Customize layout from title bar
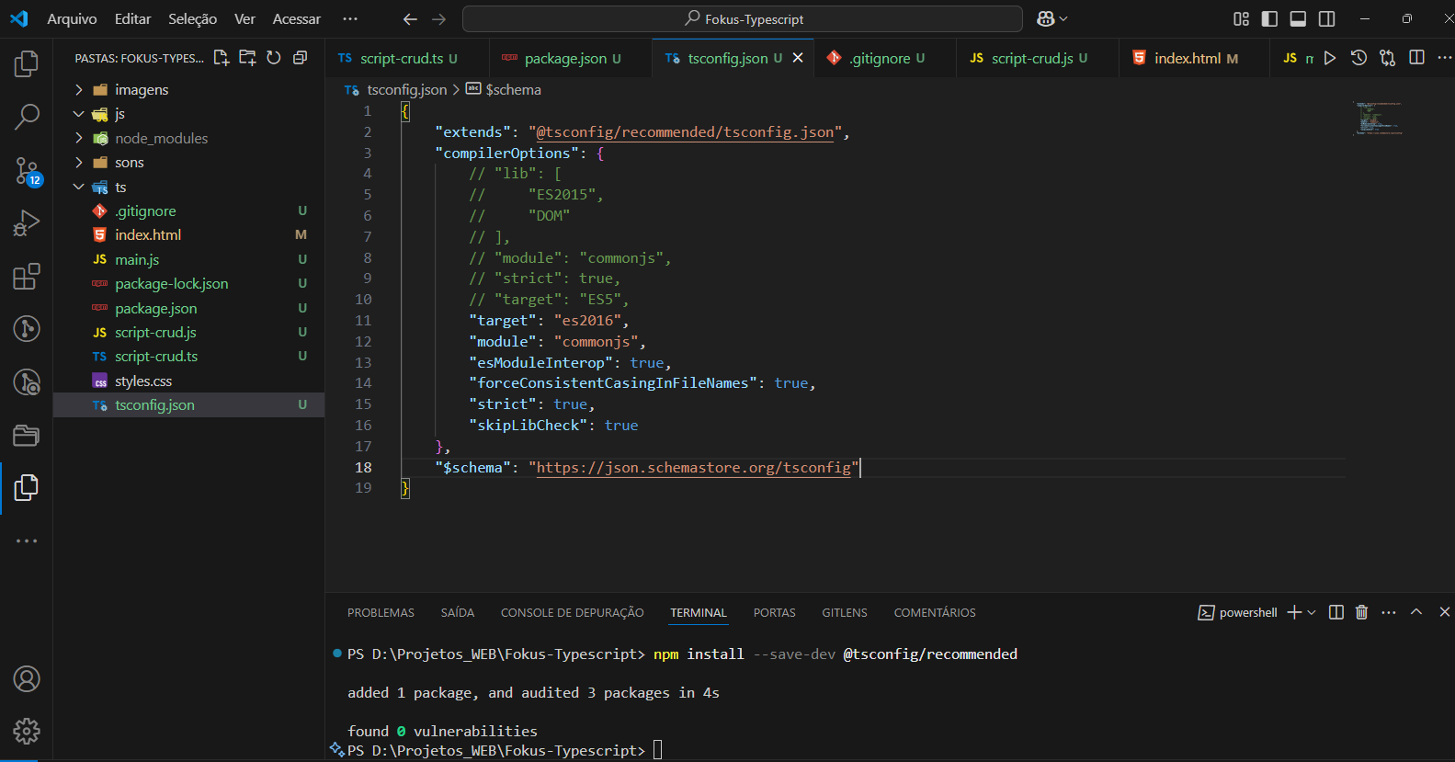1455x762 pixels. (1241, 18)
